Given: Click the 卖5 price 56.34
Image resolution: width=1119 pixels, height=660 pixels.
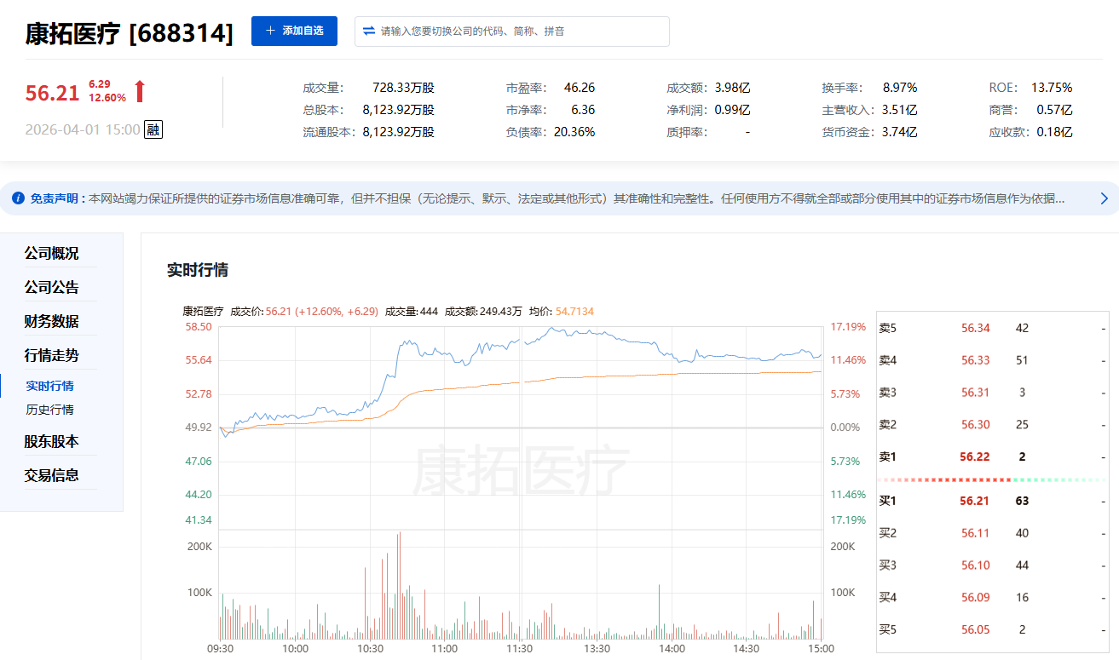Looking at the screenshot, I should click(x=976, y=328).
